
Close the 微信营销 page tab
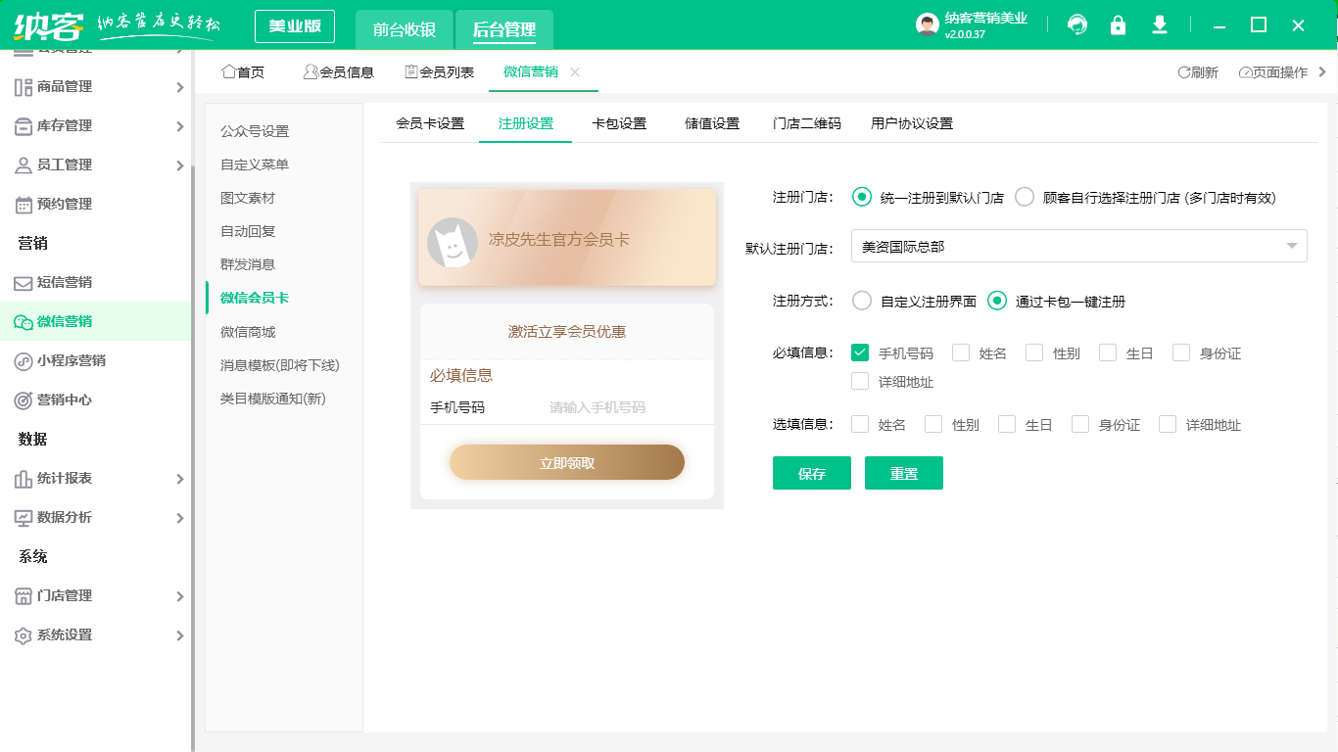575,71
